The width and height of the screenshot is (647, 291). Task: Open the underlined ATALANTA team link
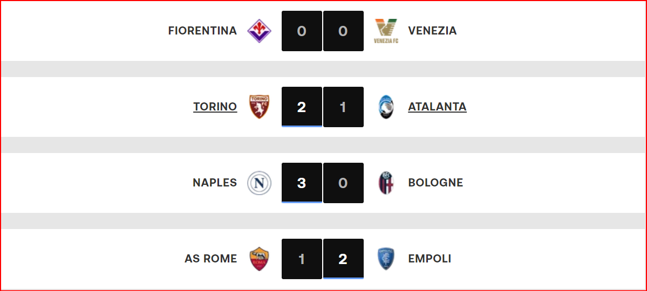pyautogui.click(x=438, y=107)
